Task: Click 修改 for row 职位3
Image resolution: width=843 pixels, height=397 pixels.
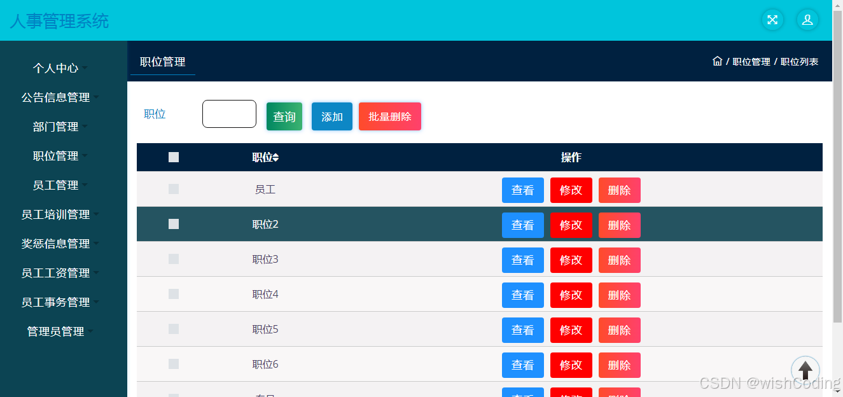Action: [571, 260]
